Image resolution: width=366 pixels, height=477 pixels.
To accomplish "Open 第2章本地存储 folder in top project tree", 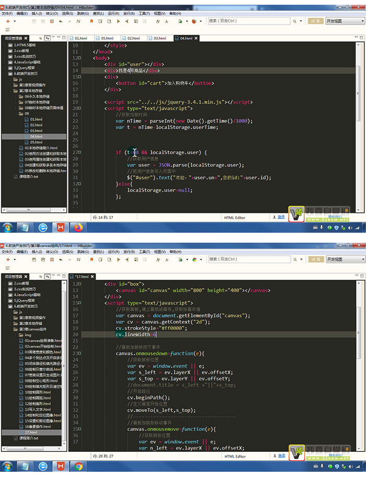I will coord(30,90).
